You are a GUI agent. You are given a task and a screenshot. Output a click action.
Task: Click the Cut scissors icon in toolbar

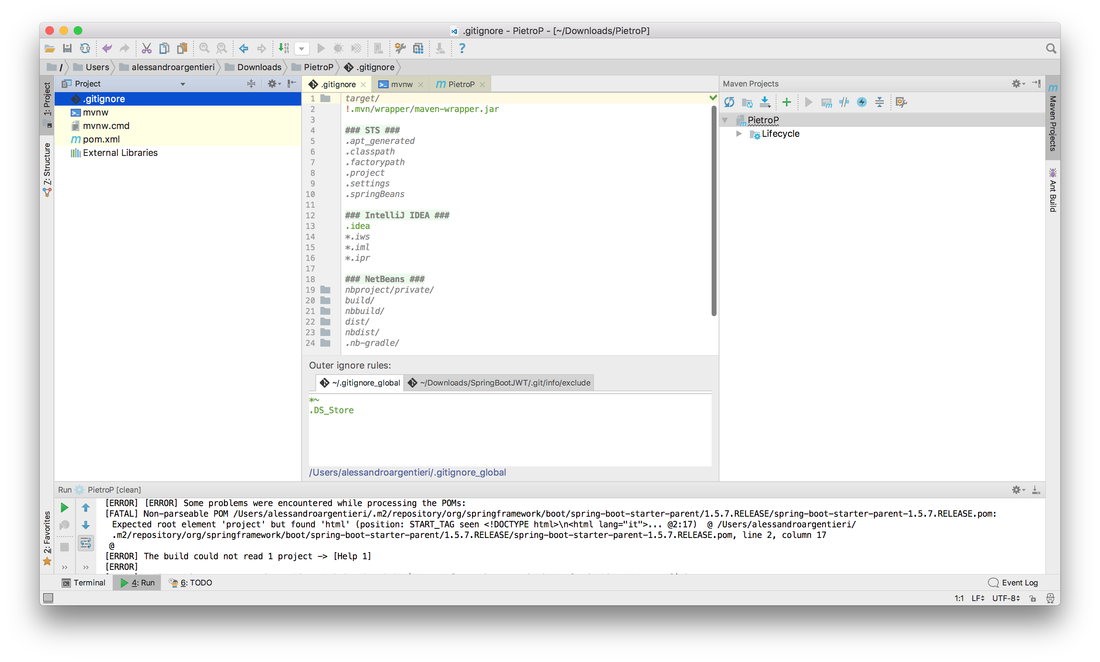[x=146, y=48]
